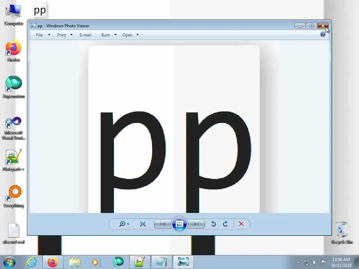Open Supermium from the taskbar
The image size is (359, 269).
118,262
